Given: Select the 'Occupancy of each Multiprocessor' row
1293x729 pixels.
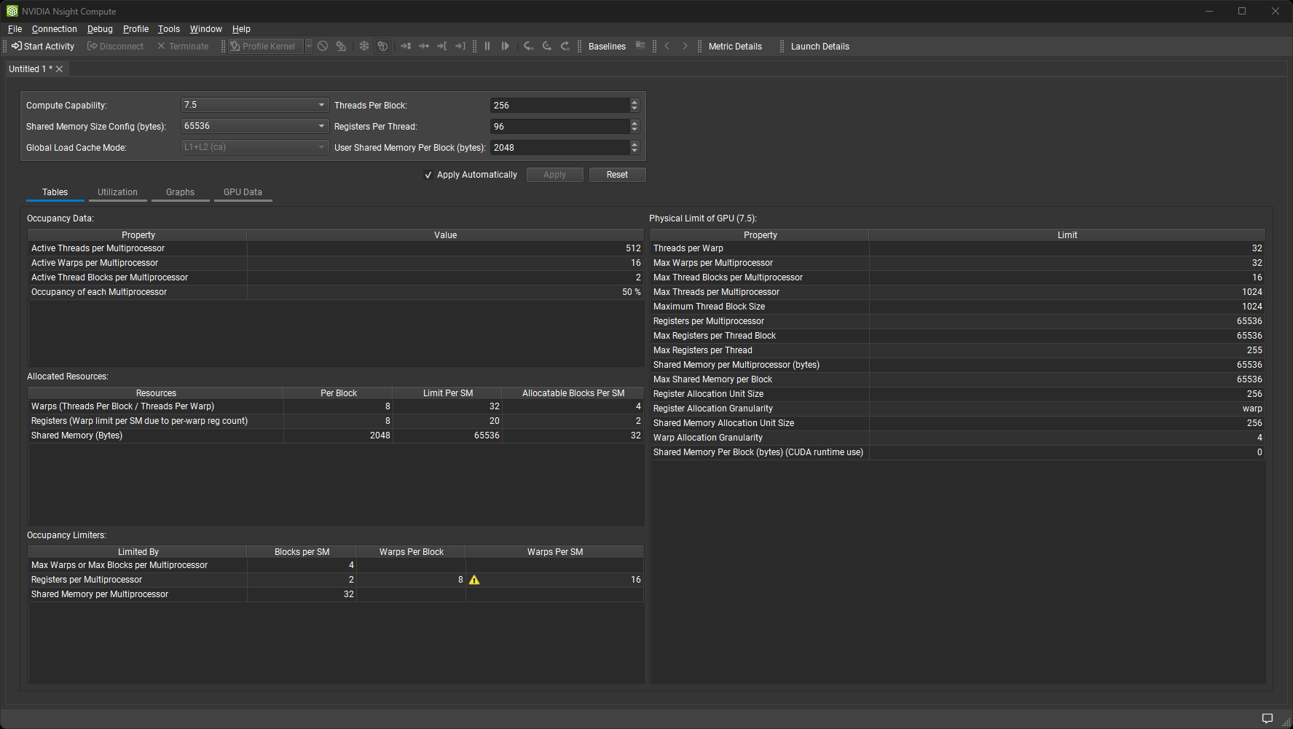Looking at the screenshot, I should 336,292.
